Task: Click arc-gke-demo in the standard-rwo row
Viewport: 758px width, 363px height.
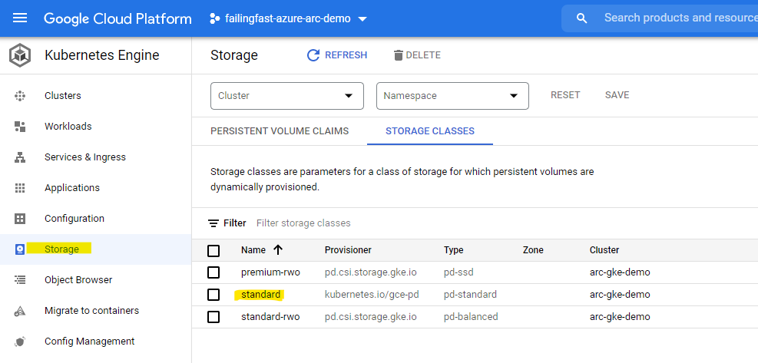Action: click(620, 317)
